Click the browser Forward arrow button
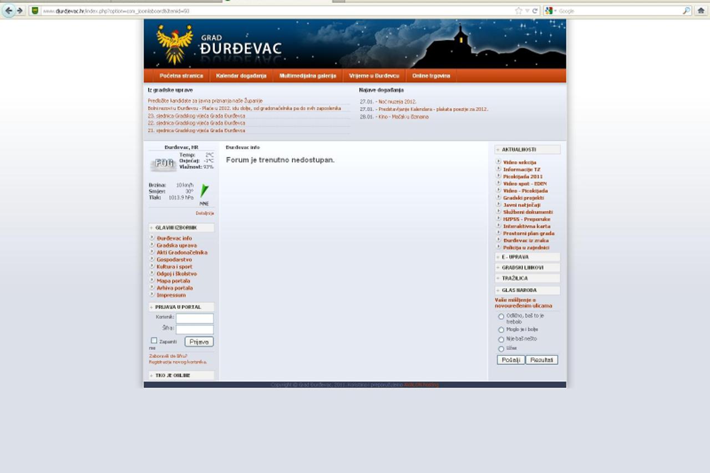The width and height of the screenshot is (710, 473). click(20, 11)
